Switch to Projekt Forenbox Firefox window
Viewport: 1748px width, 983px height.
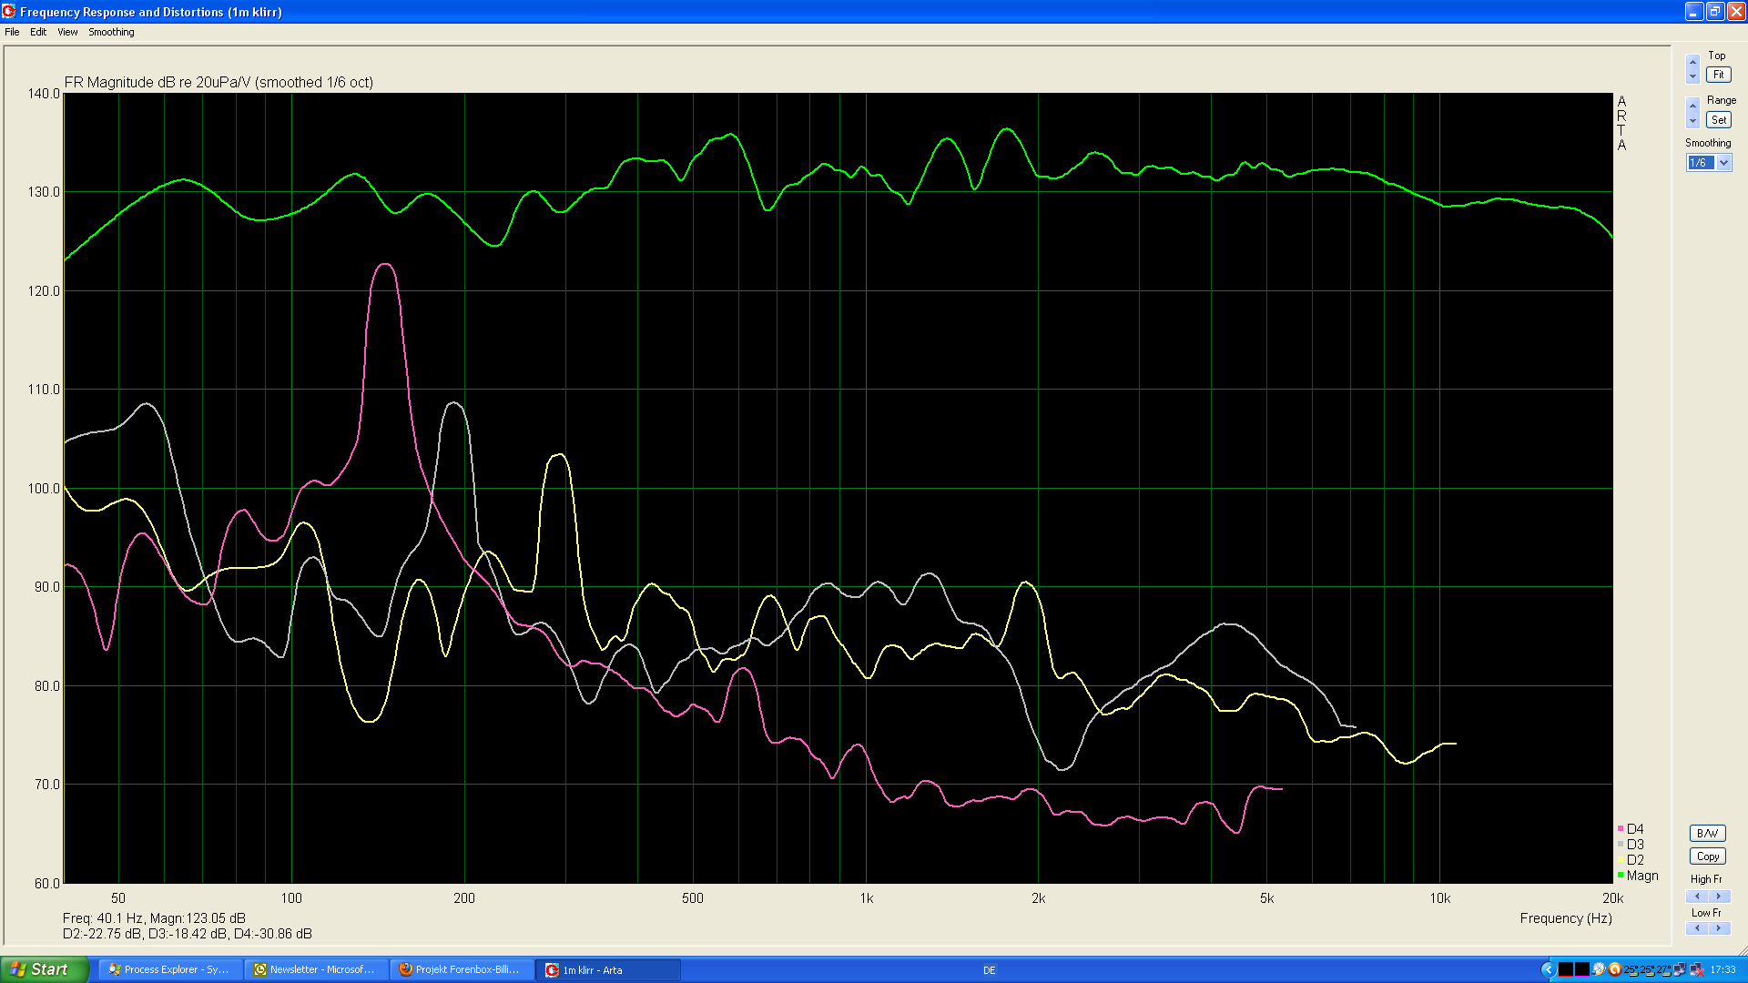pos(462,969)
